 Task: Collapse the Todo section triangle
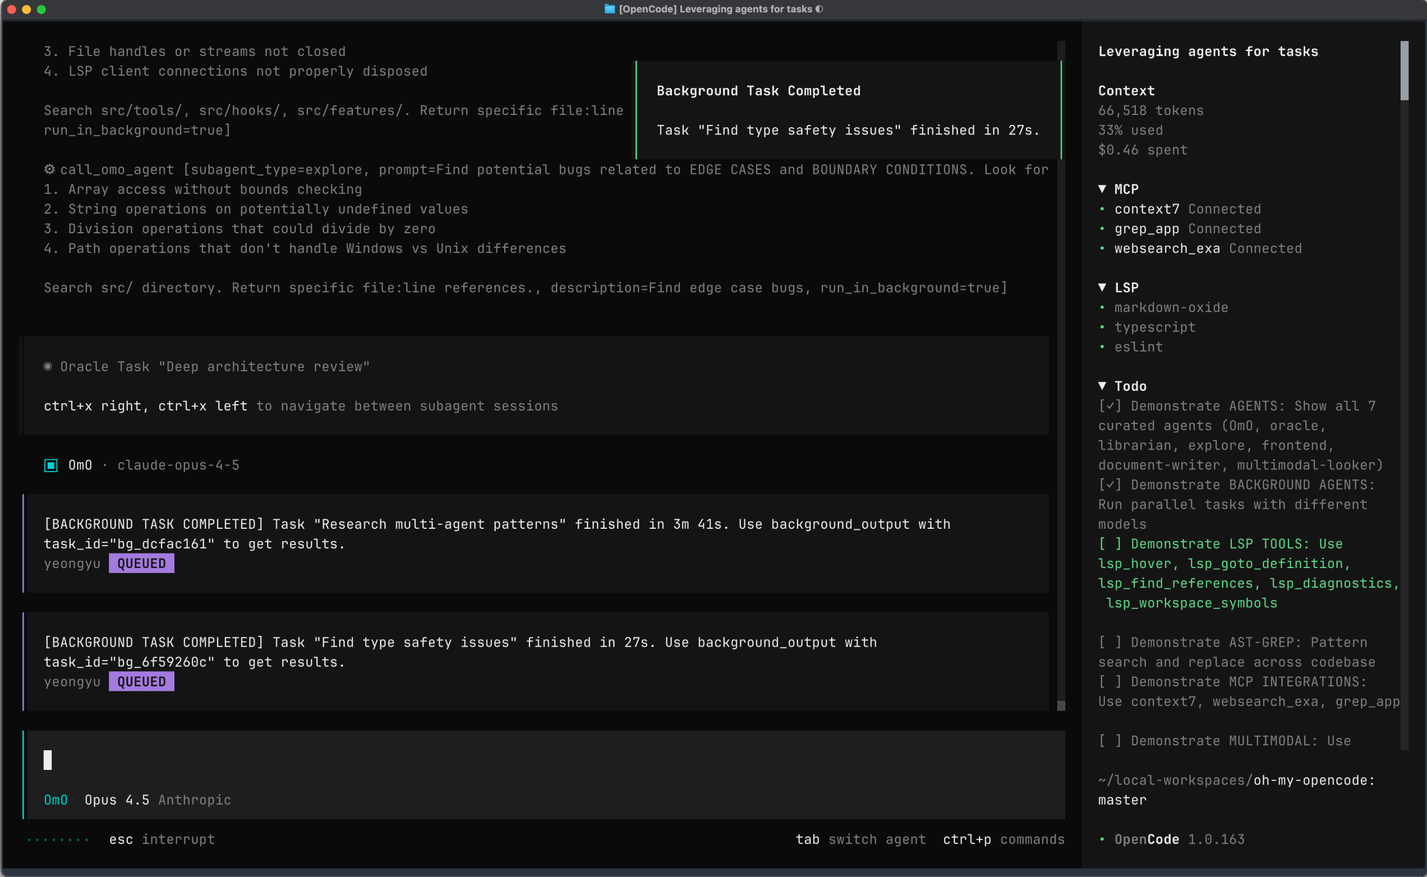coord(1102,386)
